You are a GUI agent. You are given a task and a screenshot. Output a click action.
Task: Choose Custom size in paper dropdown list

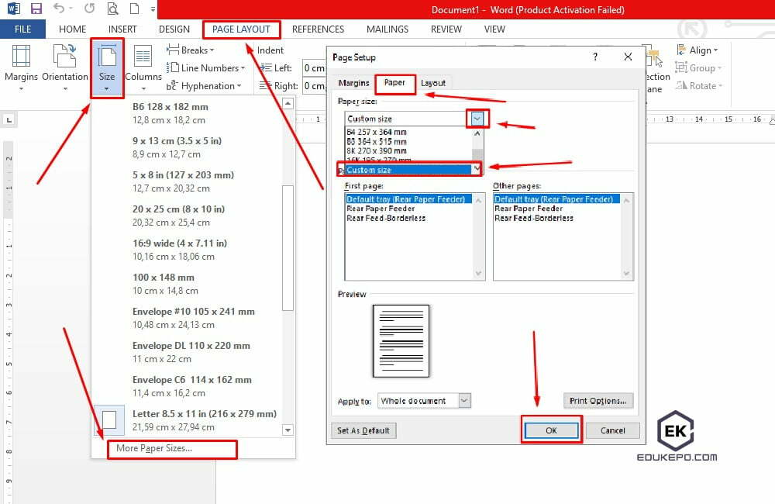pos(408,170)
